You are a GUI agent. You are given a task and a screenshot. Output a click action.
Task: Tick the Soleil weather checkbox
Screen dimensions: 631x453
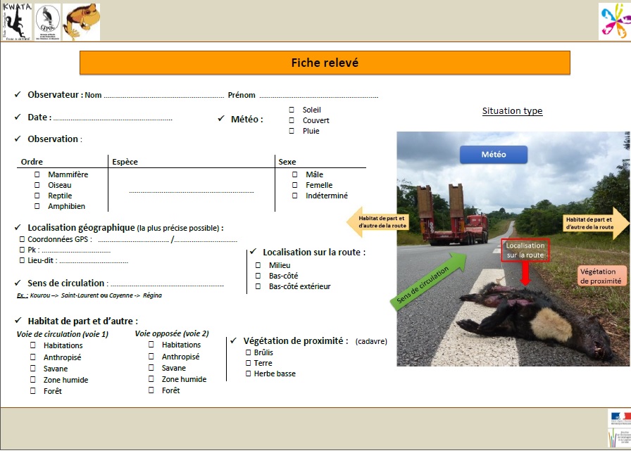pyautogui.click(x=292, y=110)
